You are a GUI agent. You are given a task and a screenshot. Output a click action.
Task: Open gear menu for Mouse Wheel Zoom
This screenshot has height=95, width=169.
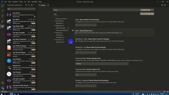(x=73, y=31)
